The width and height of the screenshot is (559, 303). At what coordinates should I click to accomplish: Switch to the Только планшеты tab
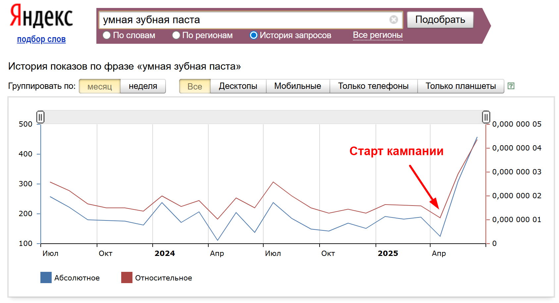point(461,86)
